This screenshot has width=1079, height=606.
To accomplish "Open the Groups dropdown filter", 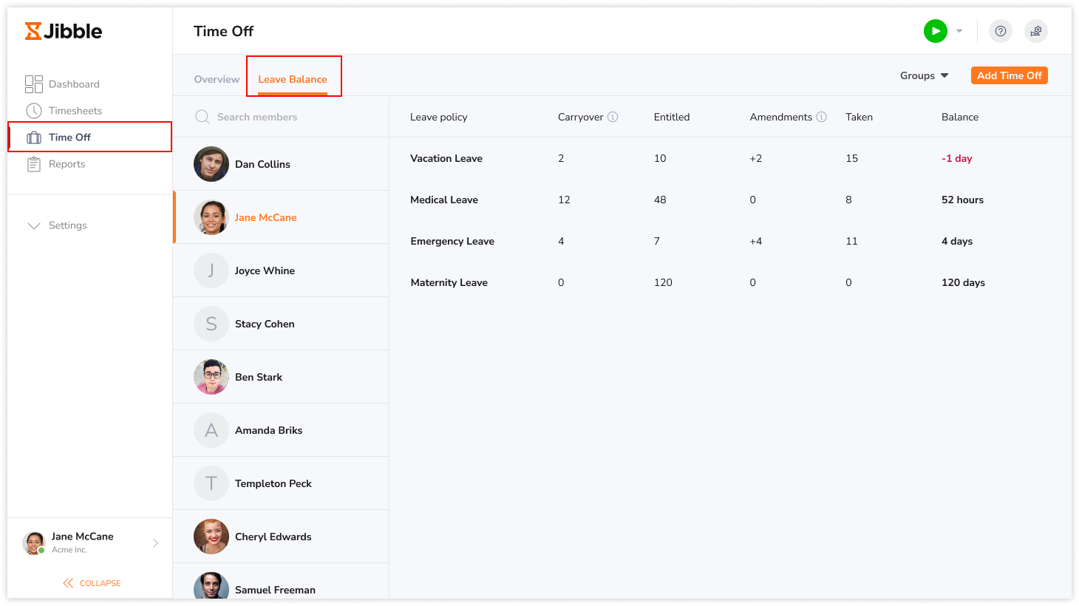I will [923, 75].
